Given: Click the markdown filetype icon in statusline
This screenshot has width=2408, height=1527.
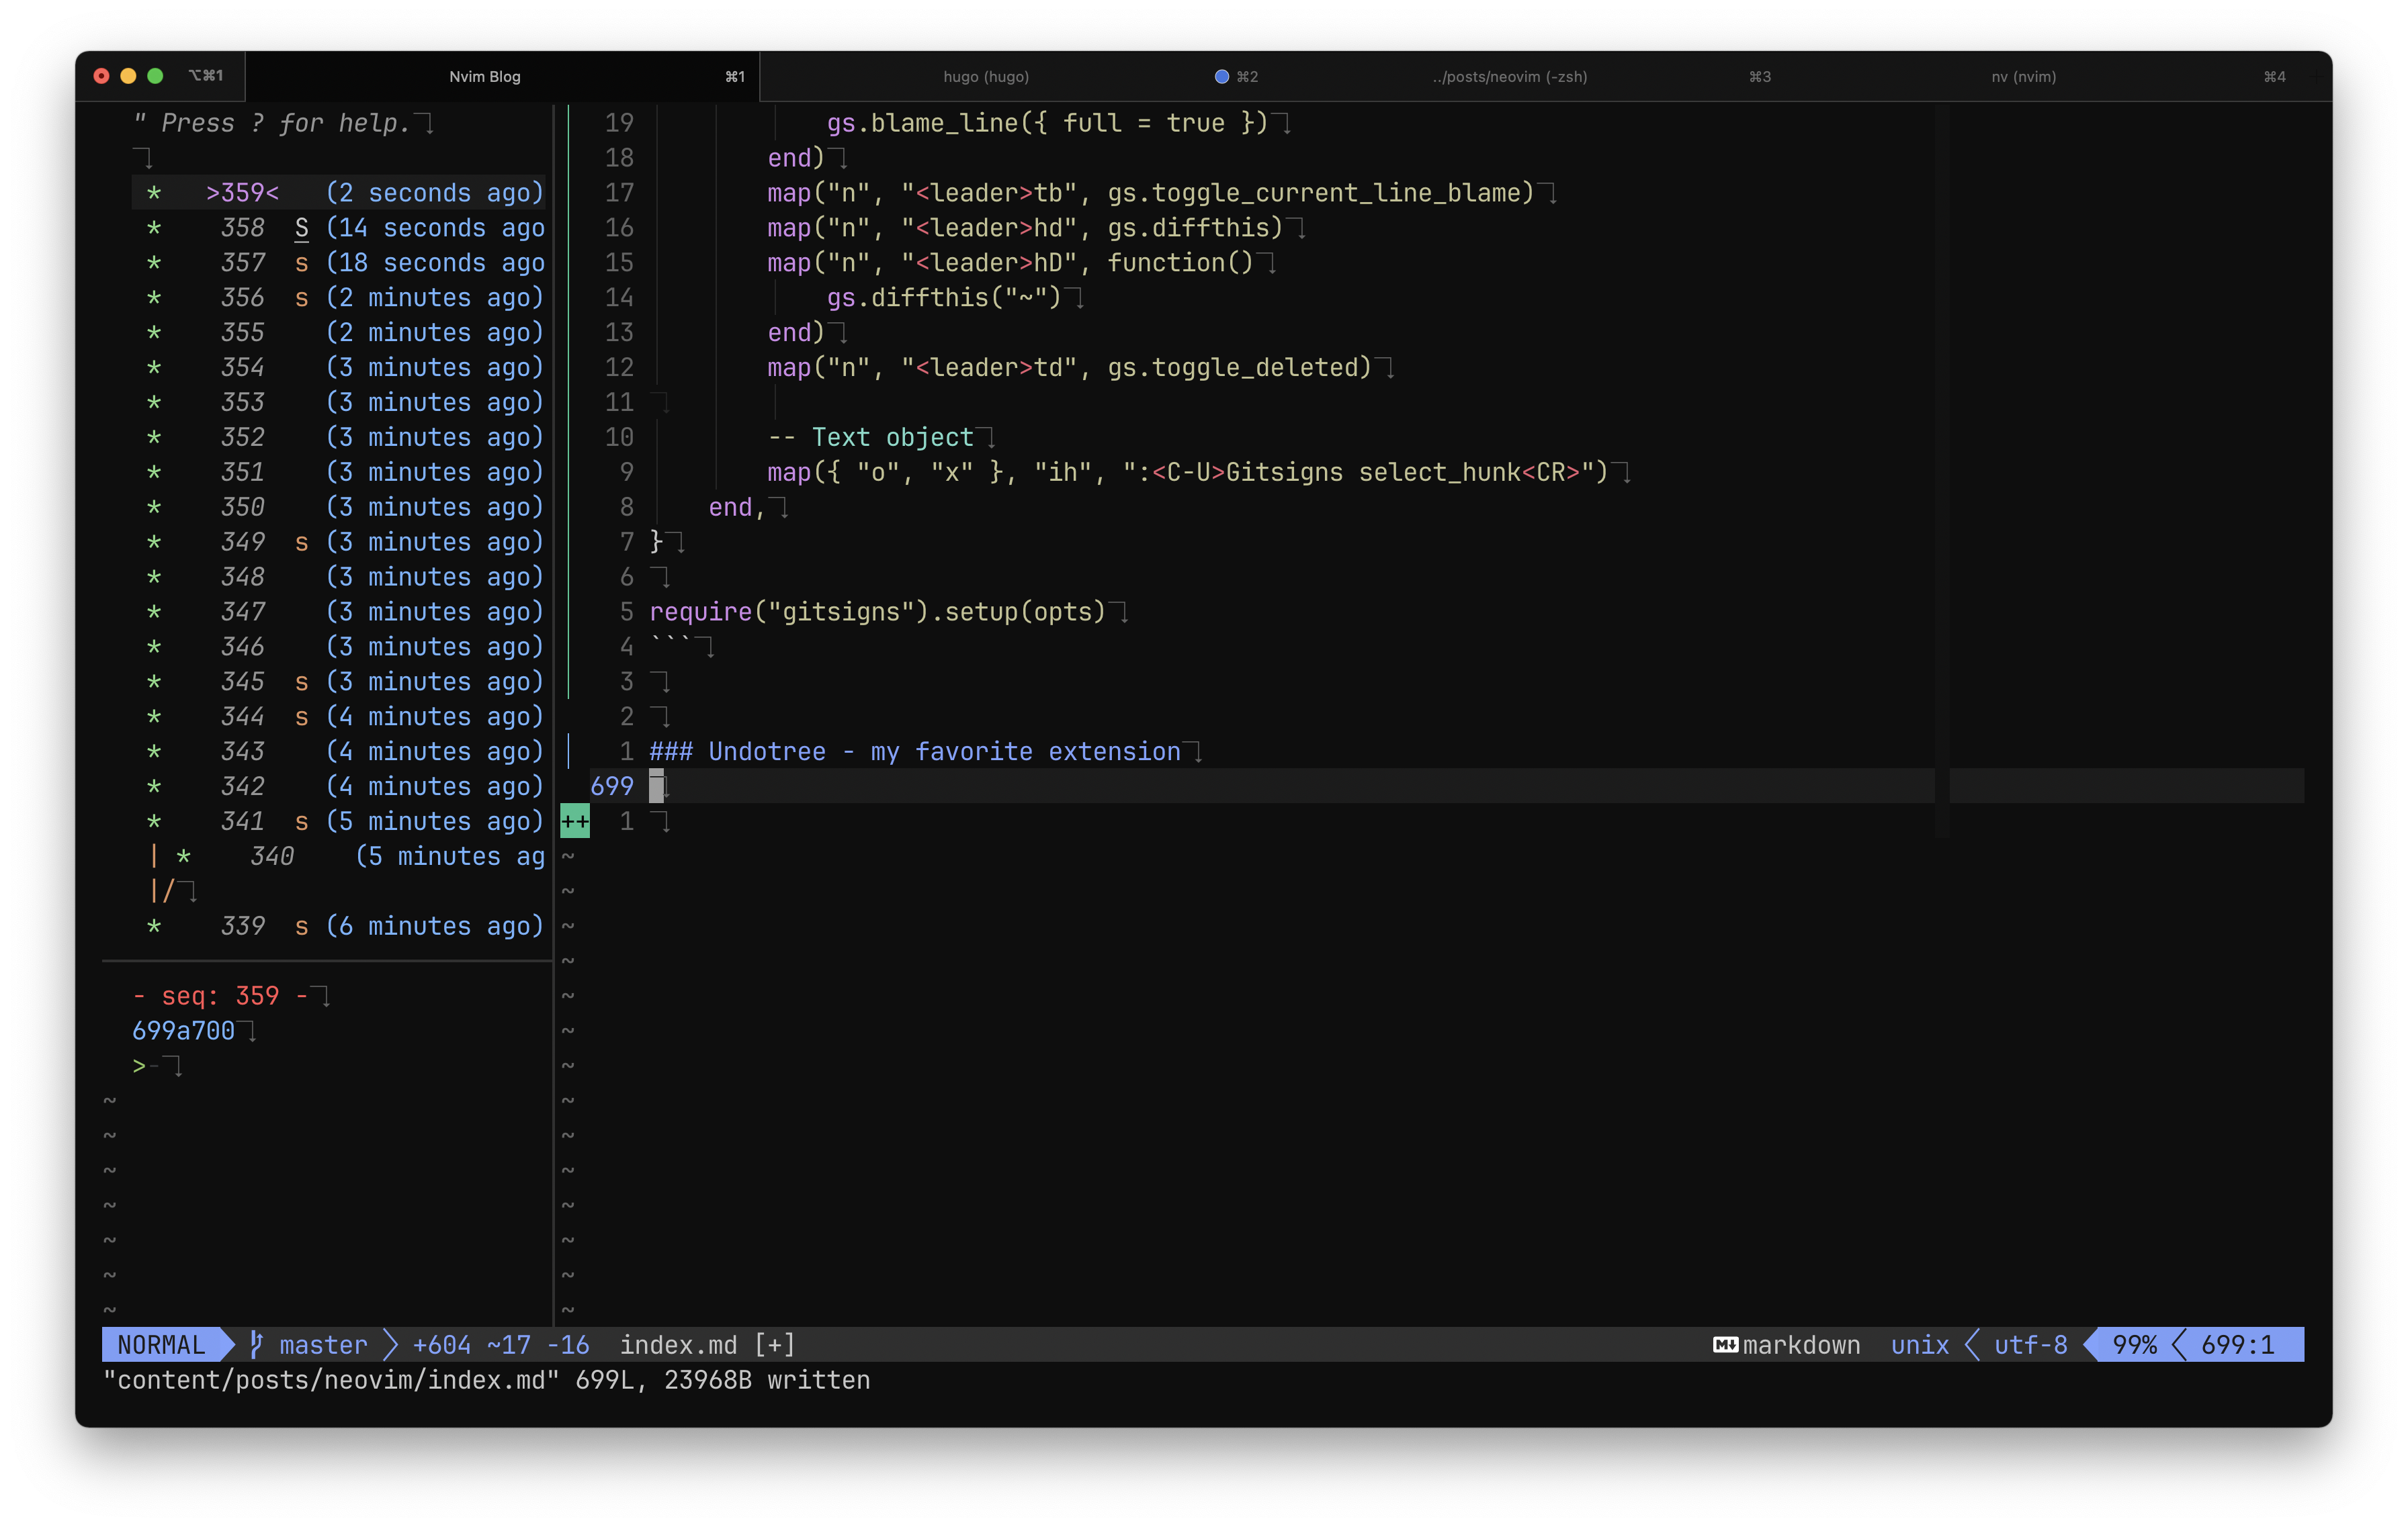Looking at the screenshot, I should pyautogui.click(x=1725, y=1344).
